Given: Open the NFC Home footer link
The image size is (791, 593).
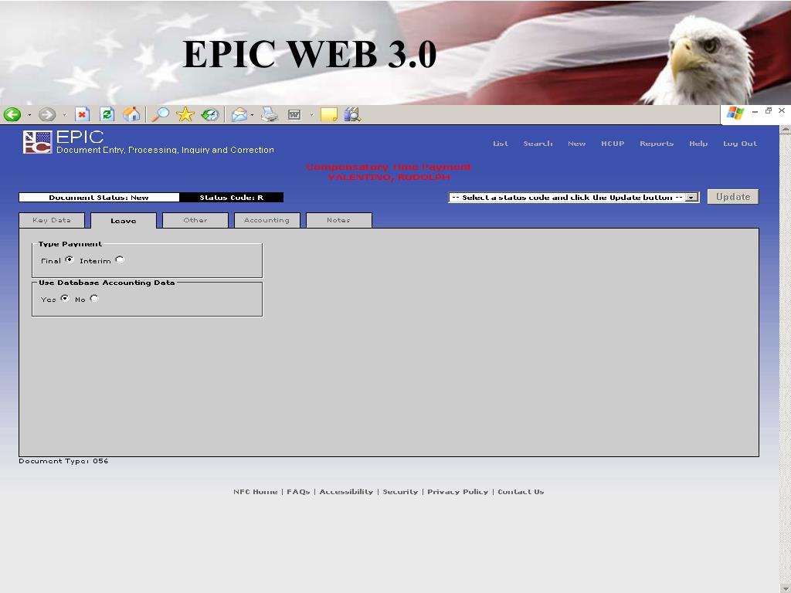Looking at the screenshot, I should [255, 492].
